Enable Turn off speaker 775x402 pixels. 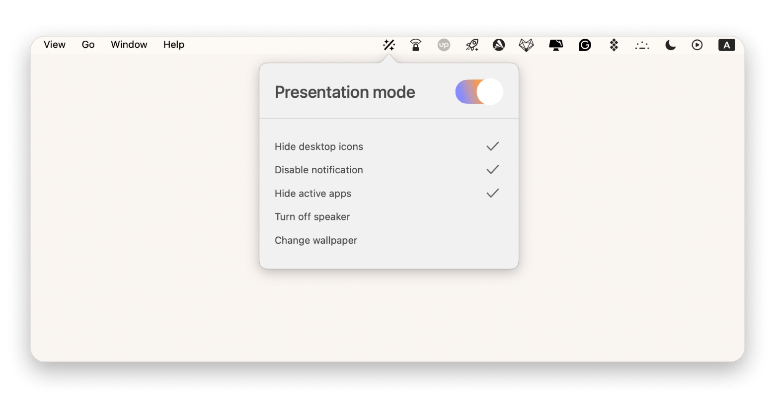point(312,216)
